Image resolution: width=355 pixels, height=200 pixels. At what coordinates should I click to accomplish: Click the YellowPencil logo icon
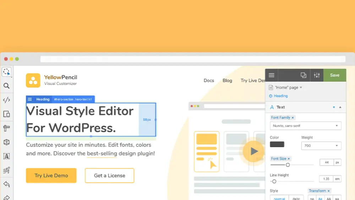coord(33,80)
